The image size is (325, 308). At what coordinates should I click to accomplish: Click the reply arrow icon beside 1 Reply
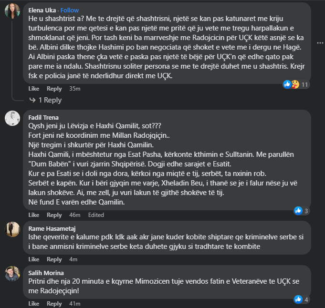pos(32,100)
